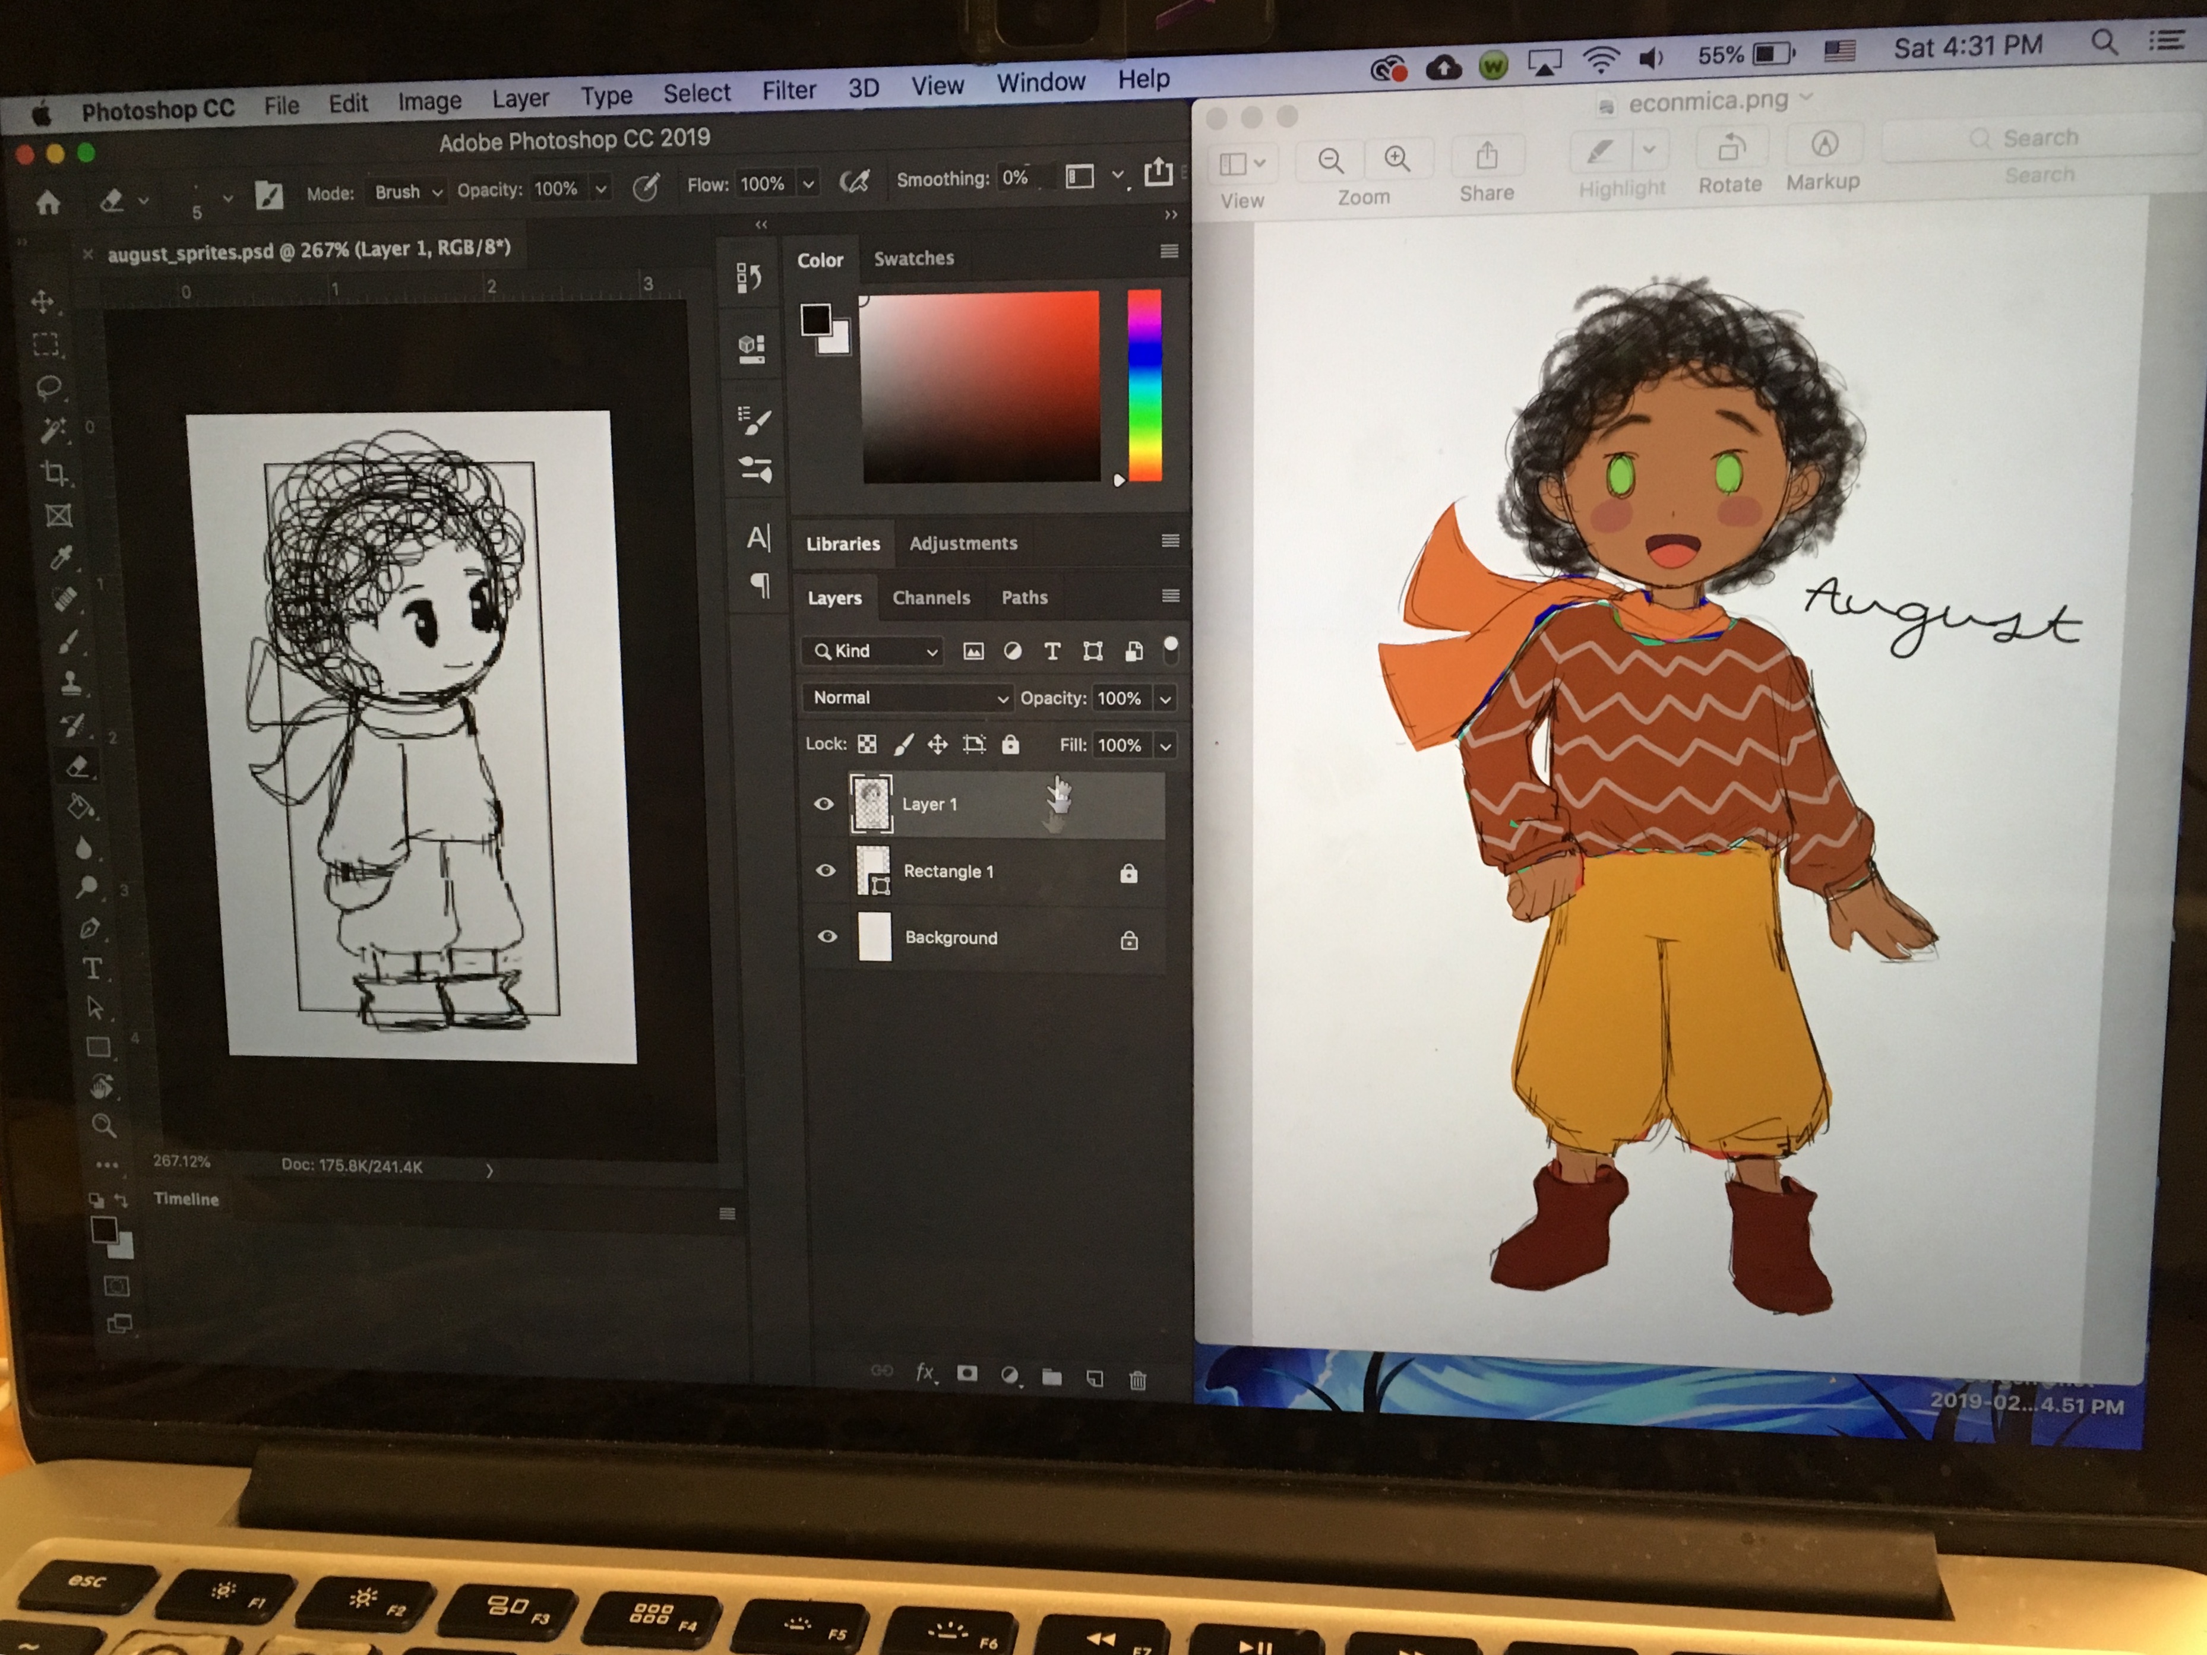Select the Move tool
The width and height of the screenshot is (2207, 1655).
coord(43,301)
